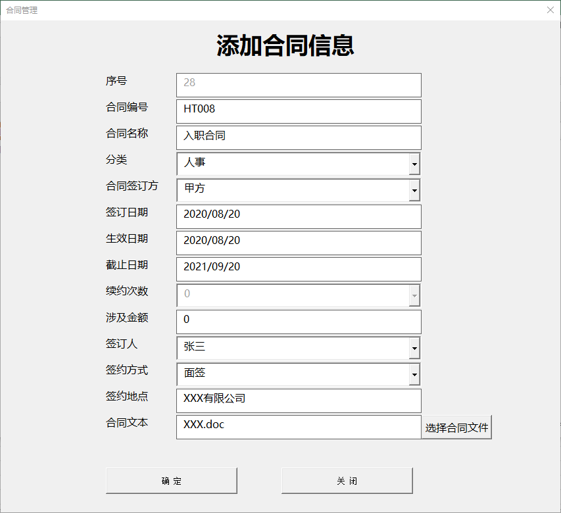Click the 涉及金额 input field
561x513 pixels.
pos(299,322)
